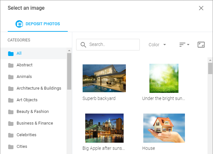Image resolution: width=213 pixels, height=154 pixels.
Task: Open the Color filter dropdown
Action: point(157,45)
